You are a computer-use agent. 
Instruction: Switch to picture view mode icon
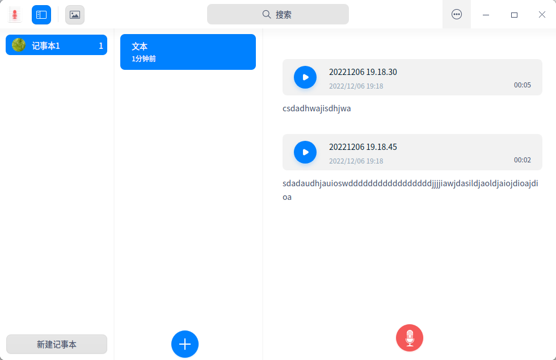(74, 15)
